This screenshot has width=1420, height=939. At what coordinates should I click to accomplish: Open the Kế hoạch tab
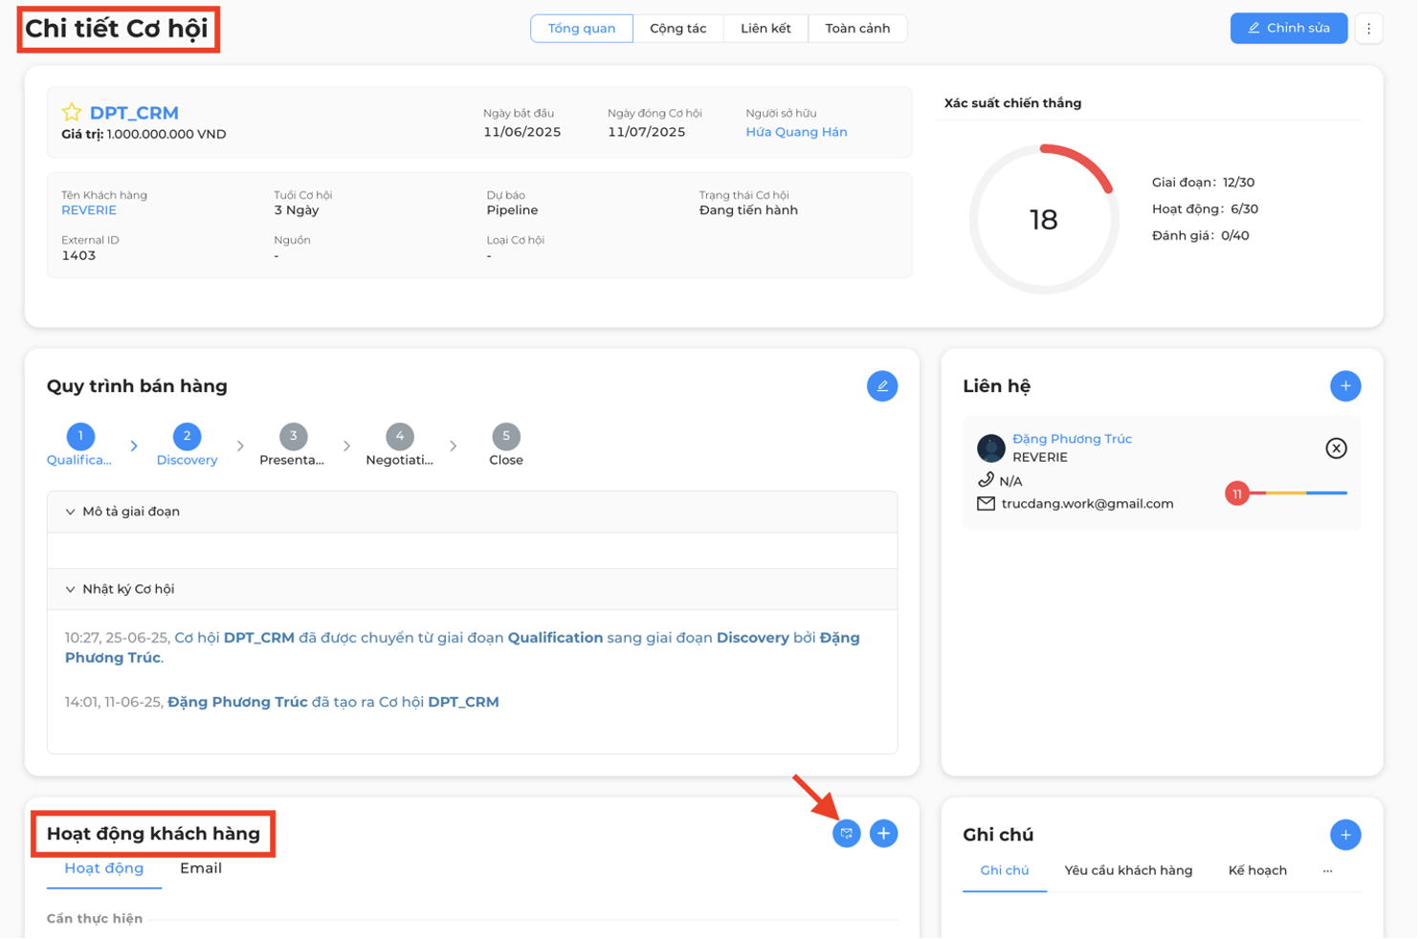[1257, 871]
